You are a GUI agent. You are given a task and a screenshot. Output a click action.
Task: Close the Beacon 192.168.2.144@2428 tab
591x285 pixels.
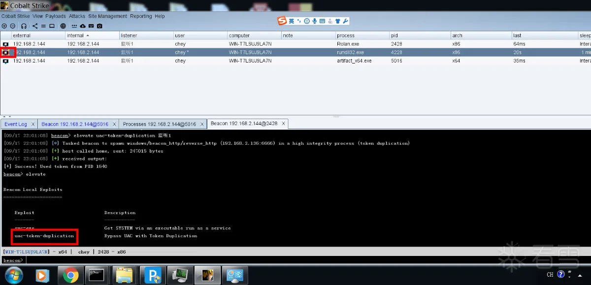[x=284, y=124]
